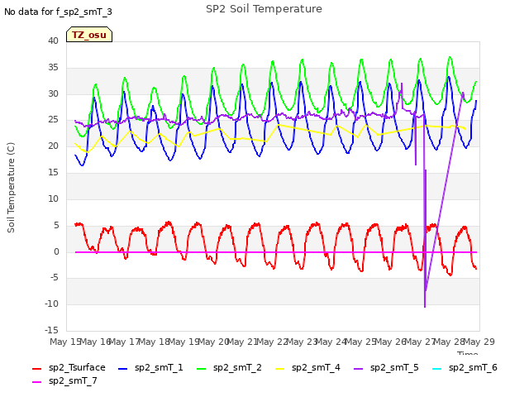Click the yellow sp2_smT_4 legend swatch

(280, 369)
